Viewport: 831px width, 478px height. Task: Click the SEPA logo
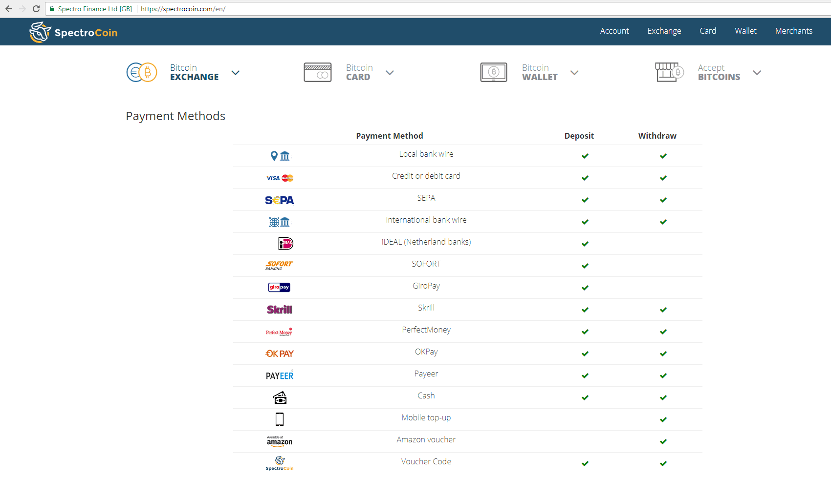pos(280,200)
